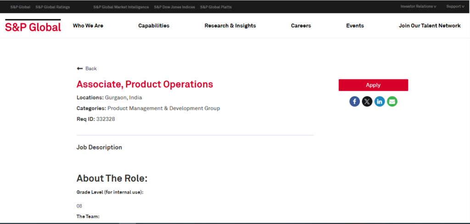Select Grade Level (for internal use) label

(x=110, y=192)
